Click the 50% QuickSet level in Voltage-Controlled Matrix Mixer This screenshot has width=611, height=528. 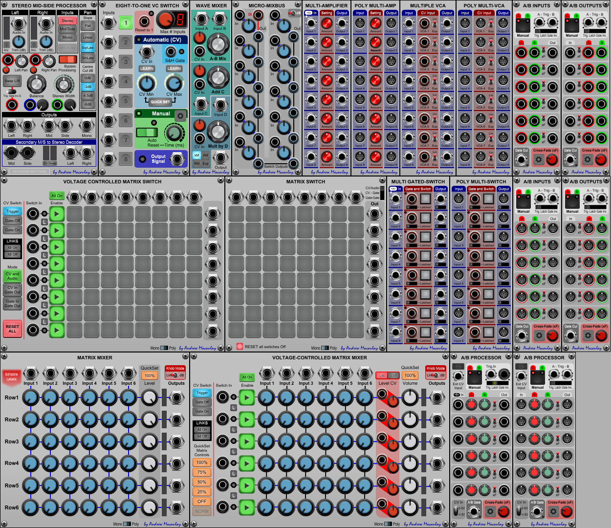(201, 482)
